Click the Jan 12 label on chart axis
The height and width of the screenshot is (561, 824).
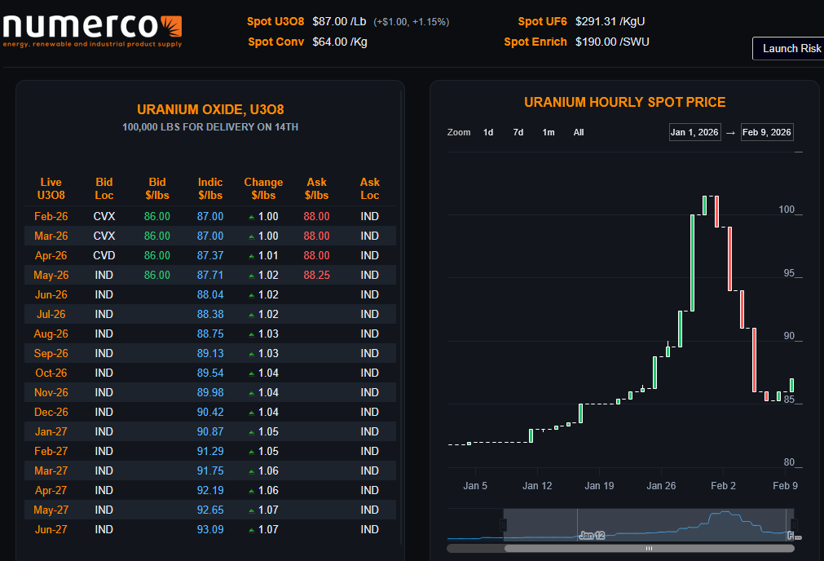(537, 486)
